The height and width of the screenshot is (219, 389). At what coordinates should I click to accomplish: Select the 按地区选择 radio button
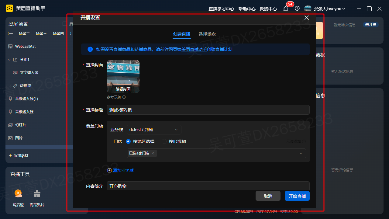point(128,141)
